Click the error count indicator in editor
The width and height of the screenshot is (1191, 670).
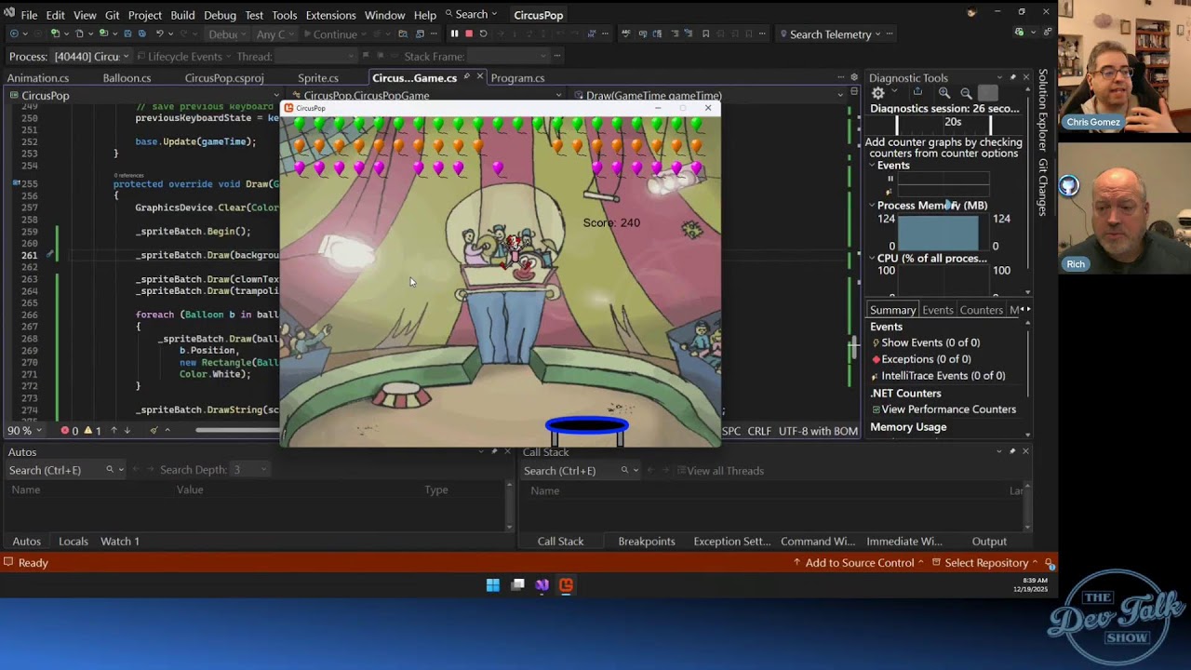pos(70,431)
